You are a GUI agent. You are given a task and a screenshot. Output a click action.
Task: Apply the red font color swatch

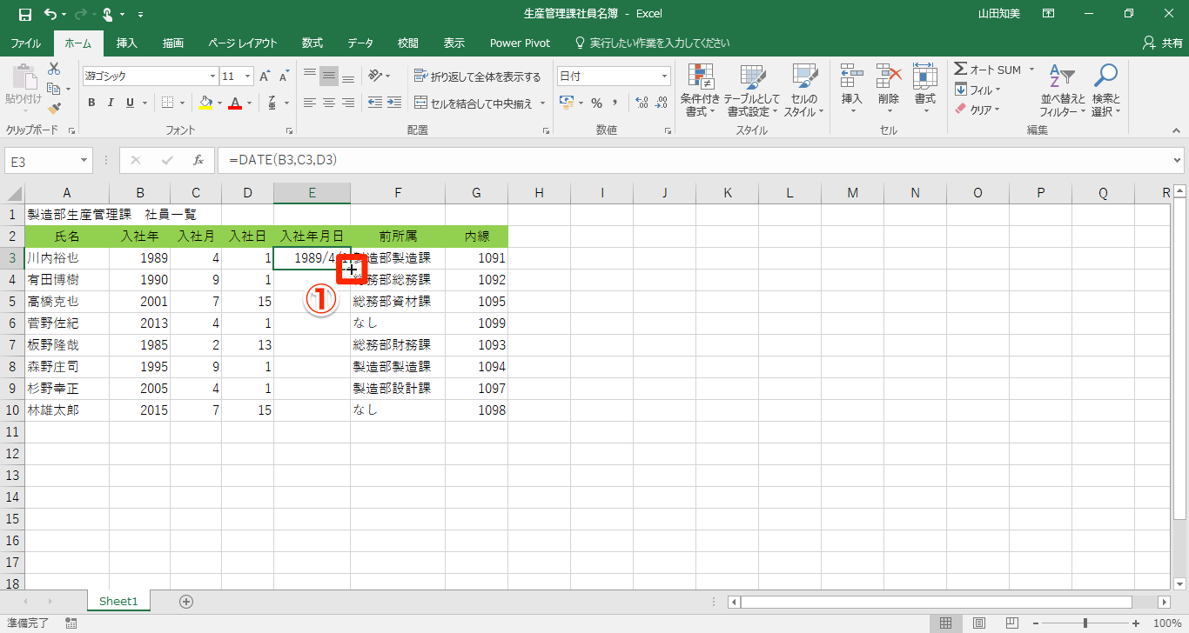[x=235, y=103]
